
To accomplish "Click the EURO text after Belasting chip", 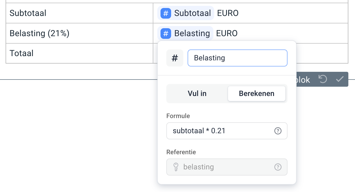I will [227, 34].
